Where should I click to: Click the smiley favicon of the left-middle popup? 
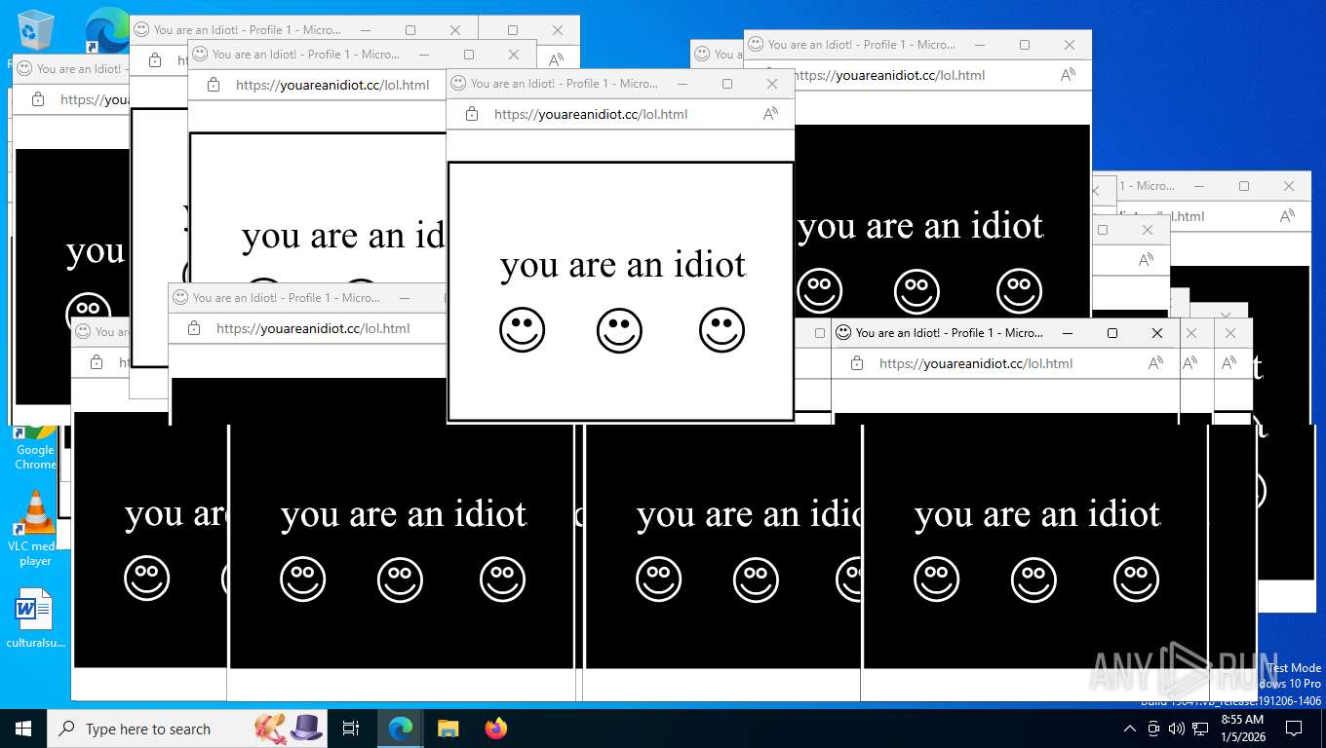coord(180,298)
